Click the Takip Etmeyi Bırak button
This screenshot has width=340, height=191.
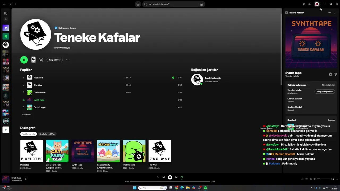click(325, 92)
